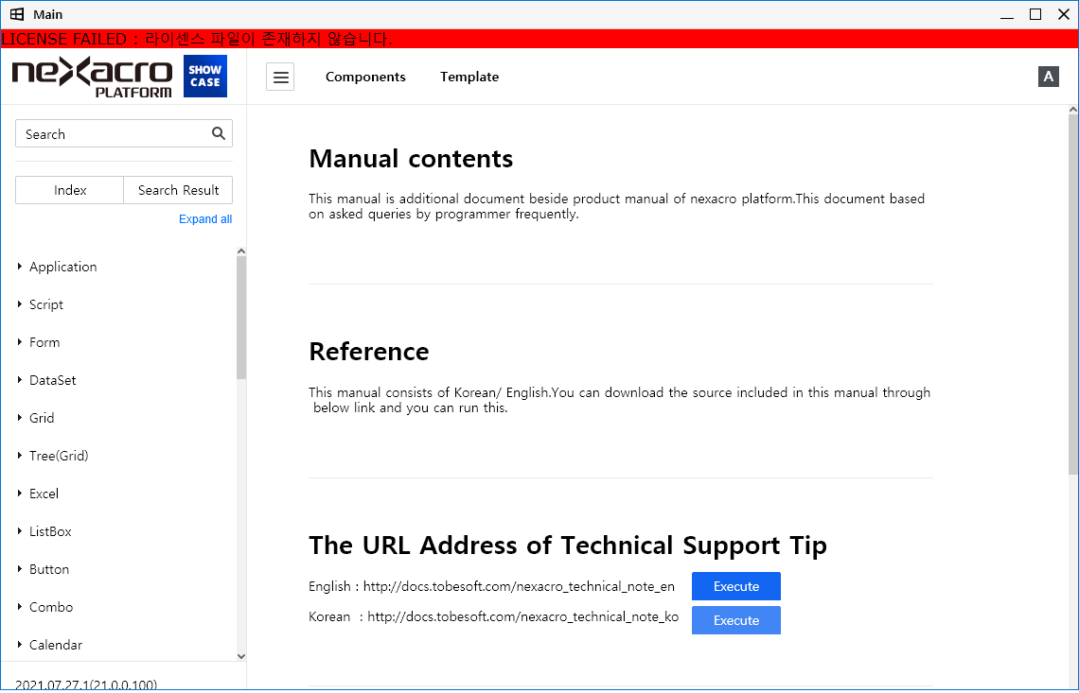Click into the Search input field

tap(112, 134)
